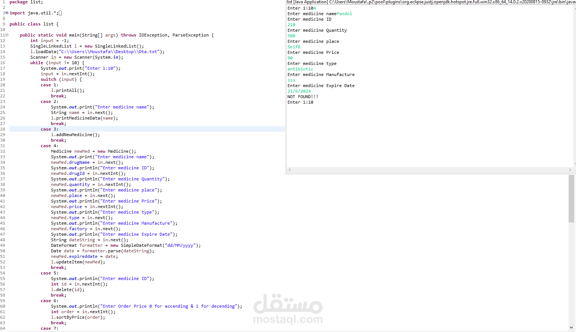Click the 'switch (input) {' line
Image resolution: width=576 pixels, height=332 pixels.
click(x=61, y=79)
